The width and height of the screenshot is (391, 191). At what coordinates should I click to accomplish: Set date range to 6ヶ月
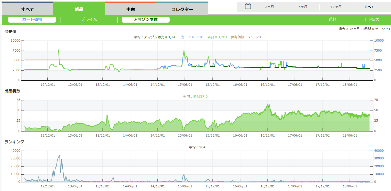click(x=303, y=7)
